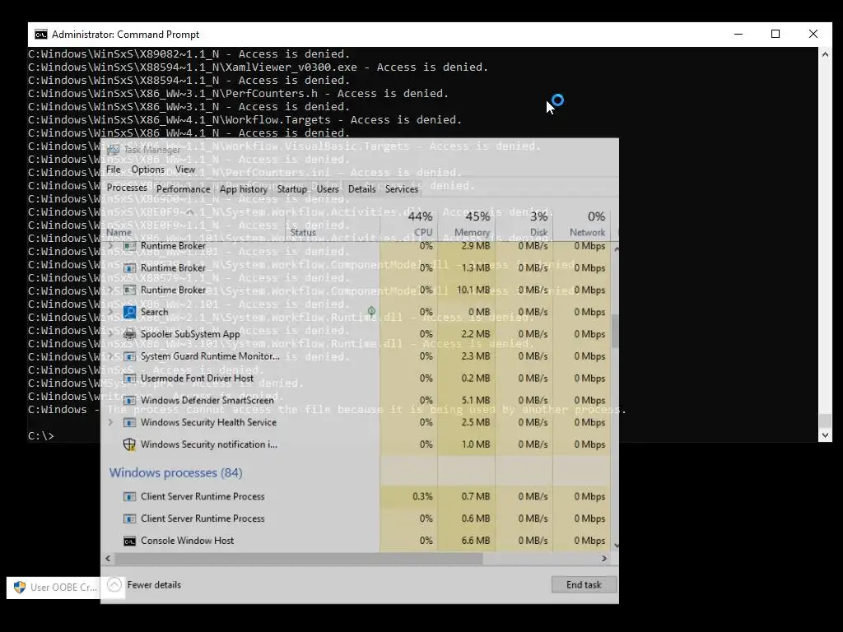Image resolution: width=843 pixels, height=632 pixels.
Task: Click the Search process magnifier icon
Action: [x=129, y=312]
